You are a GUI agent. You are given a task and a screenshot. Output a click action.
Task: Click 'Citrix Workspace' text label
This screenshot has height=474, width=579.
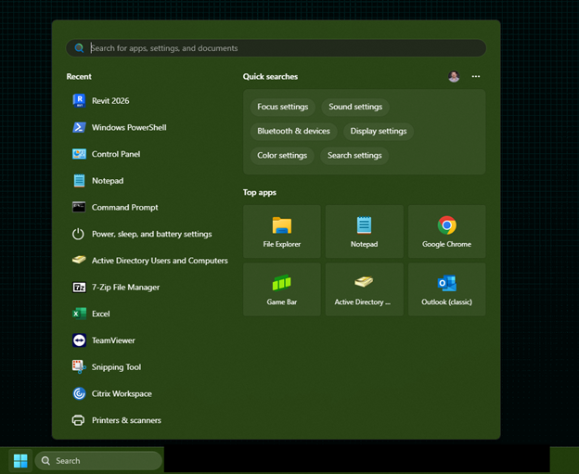(122, 393)
